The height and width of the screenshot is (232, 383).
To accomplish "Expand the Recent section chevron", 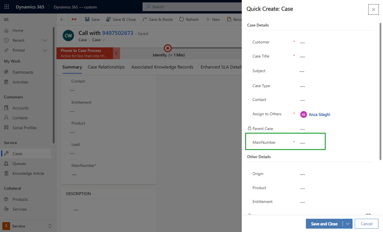I will click(45, 40).
